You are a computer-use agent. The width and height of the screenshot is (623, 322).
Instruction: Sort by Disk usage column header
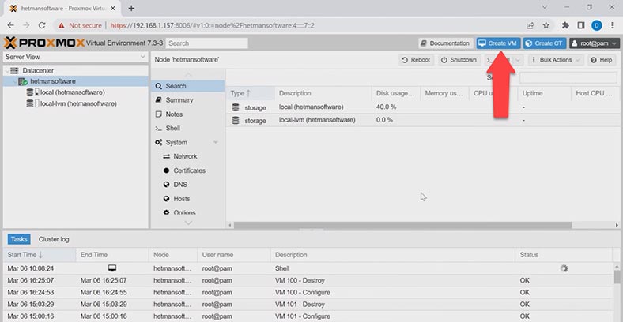396,94
